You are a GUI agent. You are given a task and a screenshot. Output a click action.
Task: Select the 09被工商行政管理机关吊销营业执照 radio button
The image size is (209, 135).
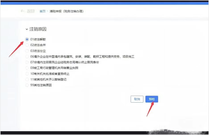[x=27, y=68]
